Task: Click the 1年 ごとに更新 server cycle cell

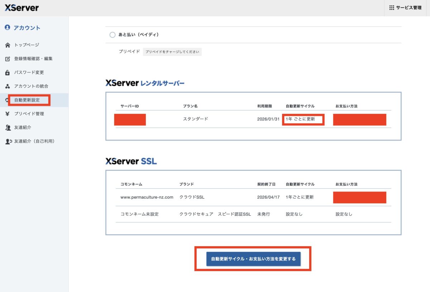Action: click(x=300, y=119)
